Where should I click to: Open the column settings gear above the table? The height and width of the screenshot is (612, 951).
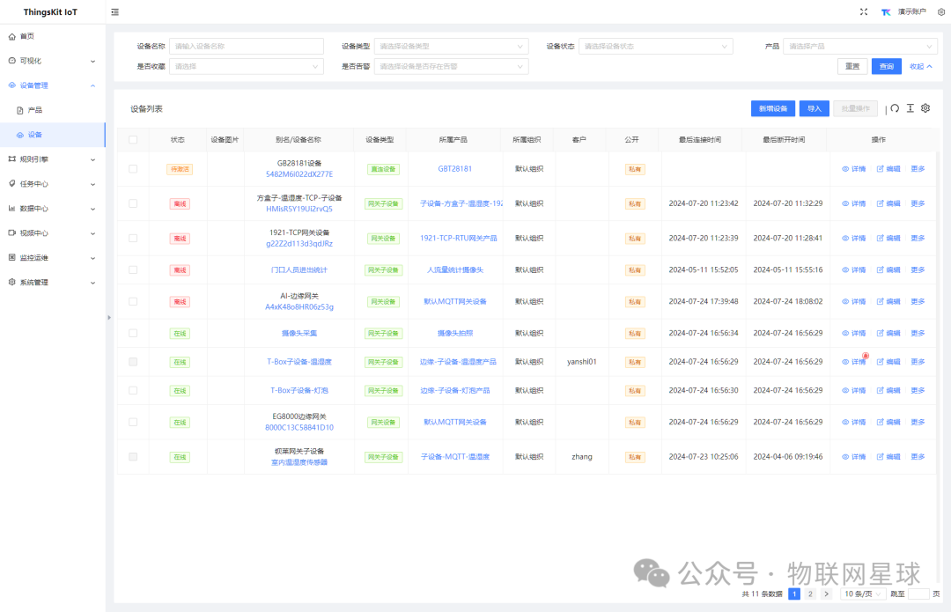925,108
